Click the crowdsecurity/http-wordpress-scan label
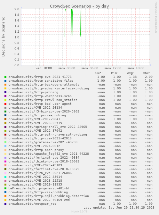The height and width of the screenshot is (215, 159). pos(40,96)
